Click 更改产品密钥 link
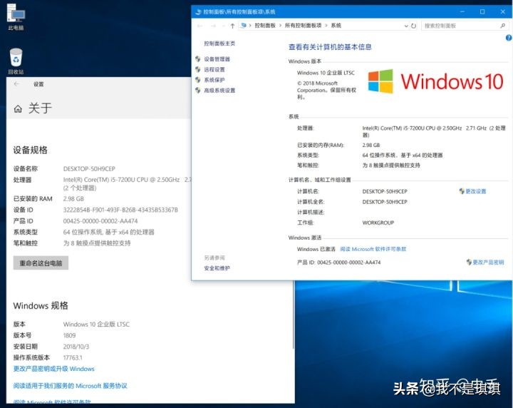Viewport: 513px width, 408px height. tap(488, 262)
